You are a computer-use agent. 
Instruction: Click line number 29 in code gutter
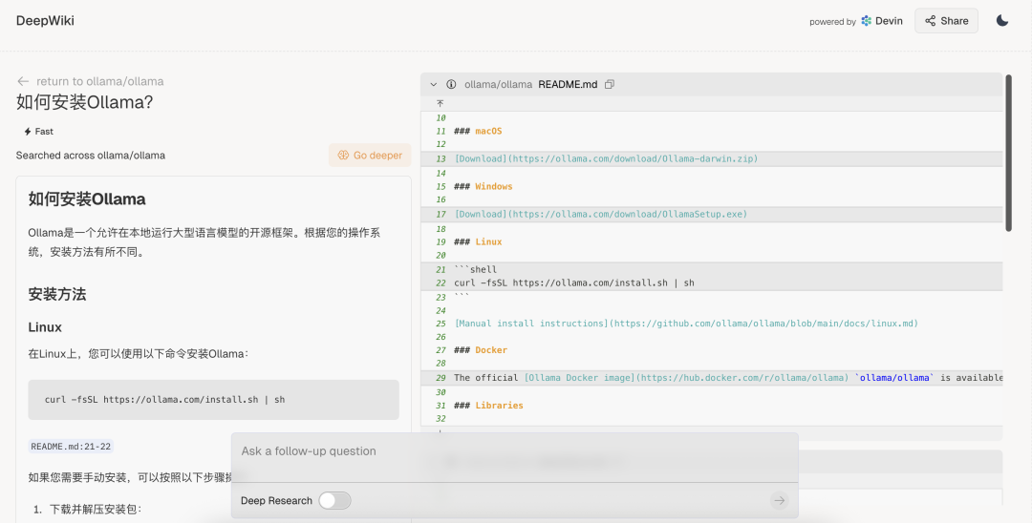[441, 378]
